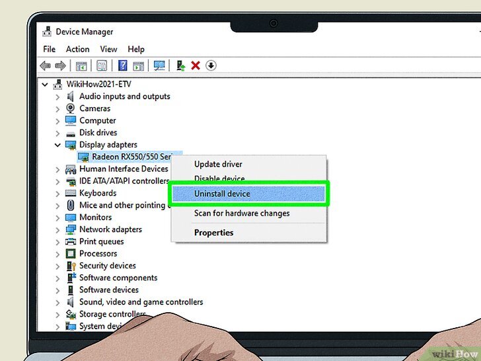Open the properties sheet toolbar icon

click(102, 65)
